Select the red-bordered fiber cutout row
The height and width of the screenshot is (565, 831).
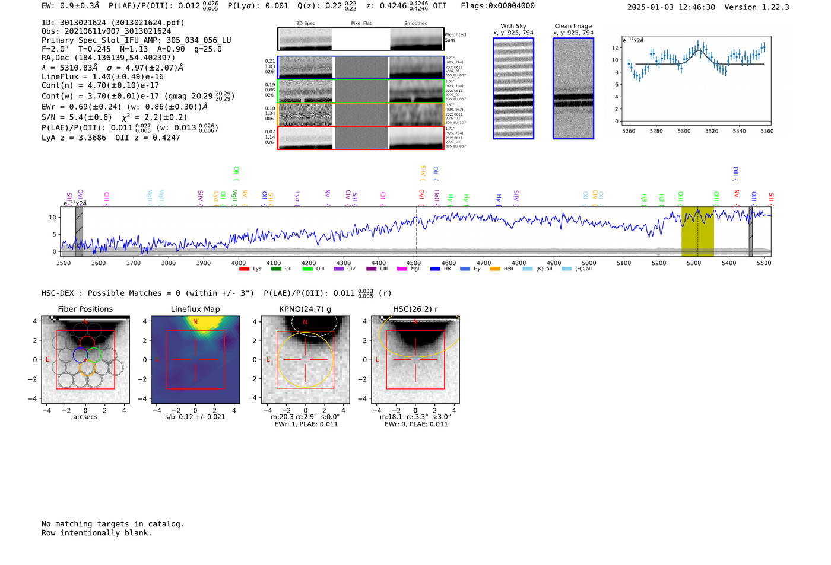[x=360, y=138]
